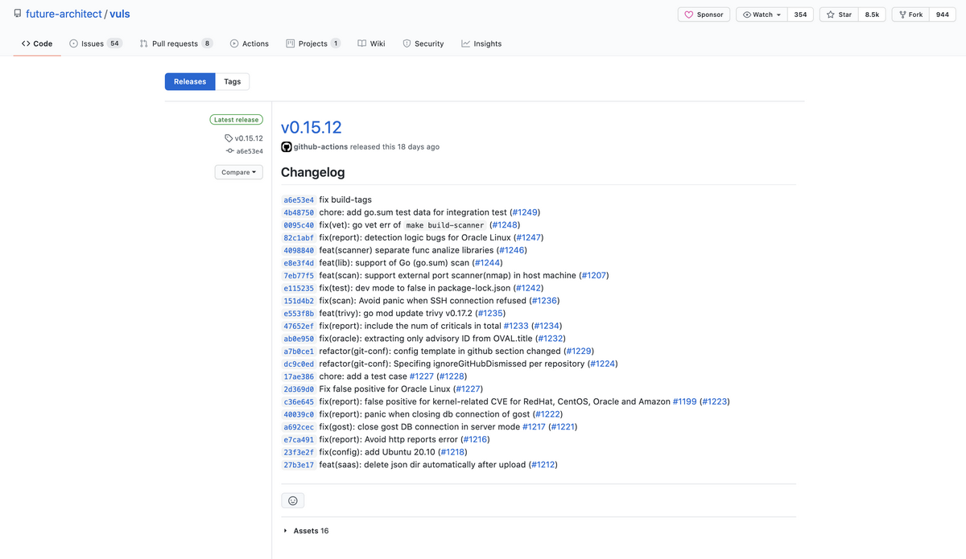Viewport: 966px width, 559px height.
Task: Open commit 47652ef
Action: (299, 326)
